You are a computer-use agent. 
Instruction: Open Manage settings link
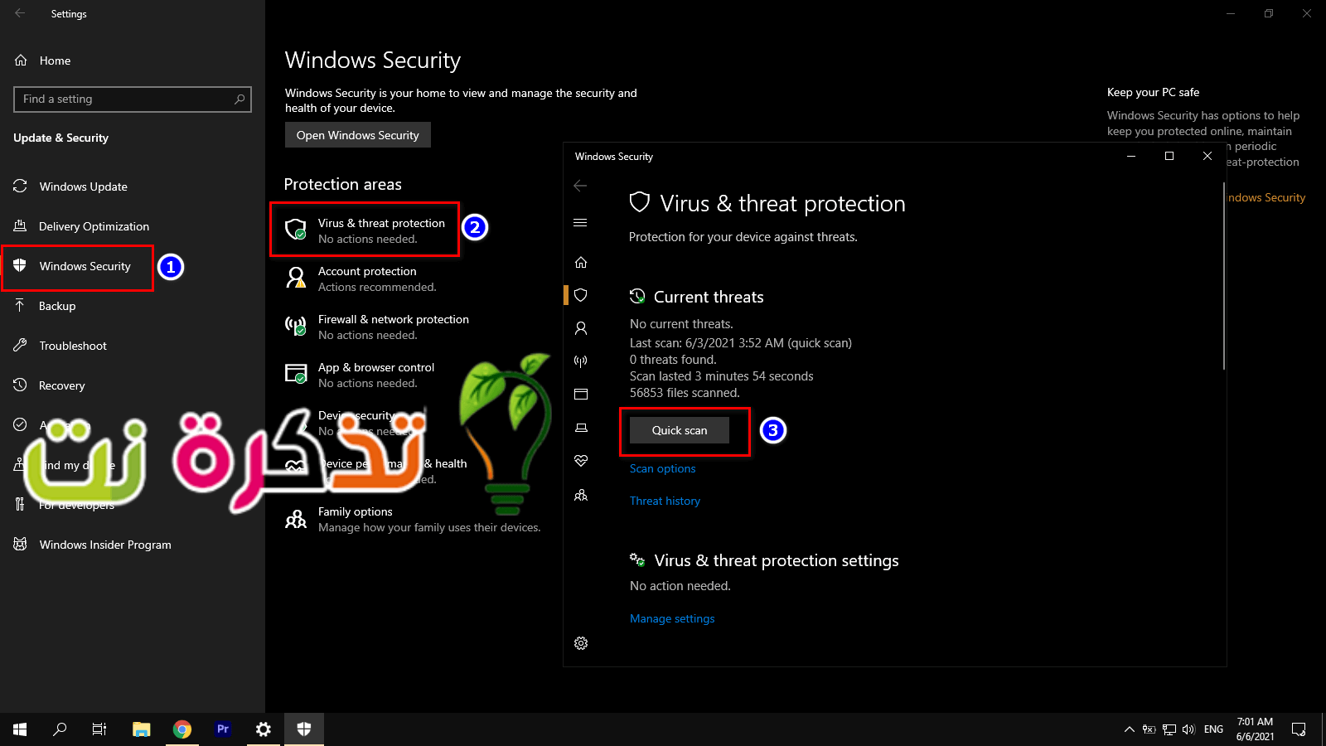tap(672, 618)
